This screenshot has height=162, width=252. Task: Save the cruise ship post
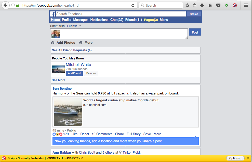[x=147, y=134]
